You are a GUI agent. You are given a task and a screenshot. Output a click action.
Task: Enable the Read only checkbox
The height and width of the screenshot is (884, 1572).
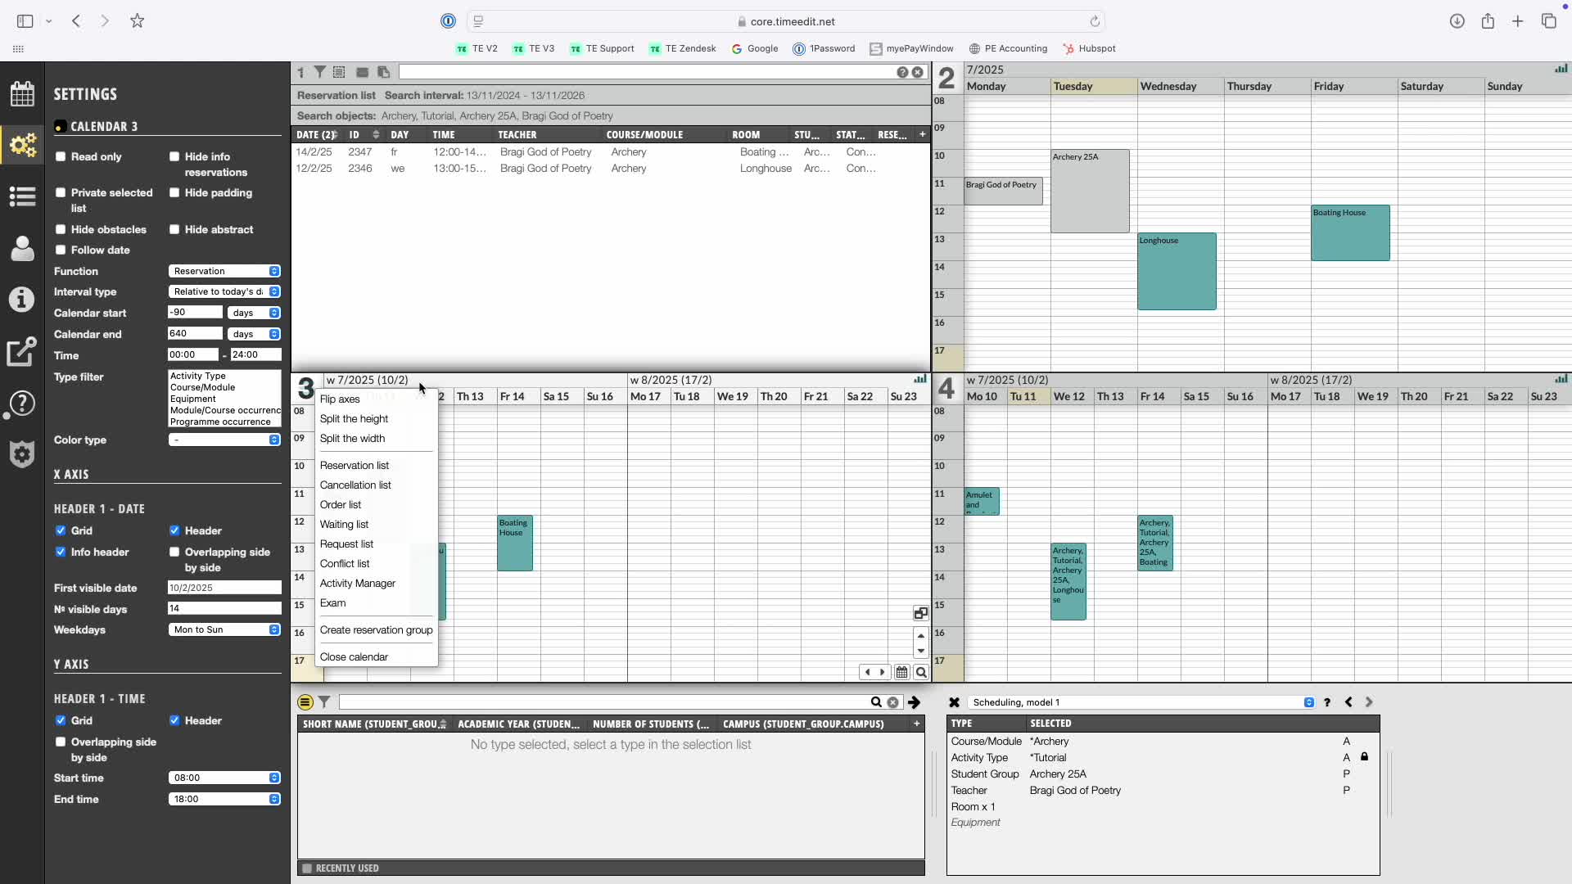click(x=61, y=156)
